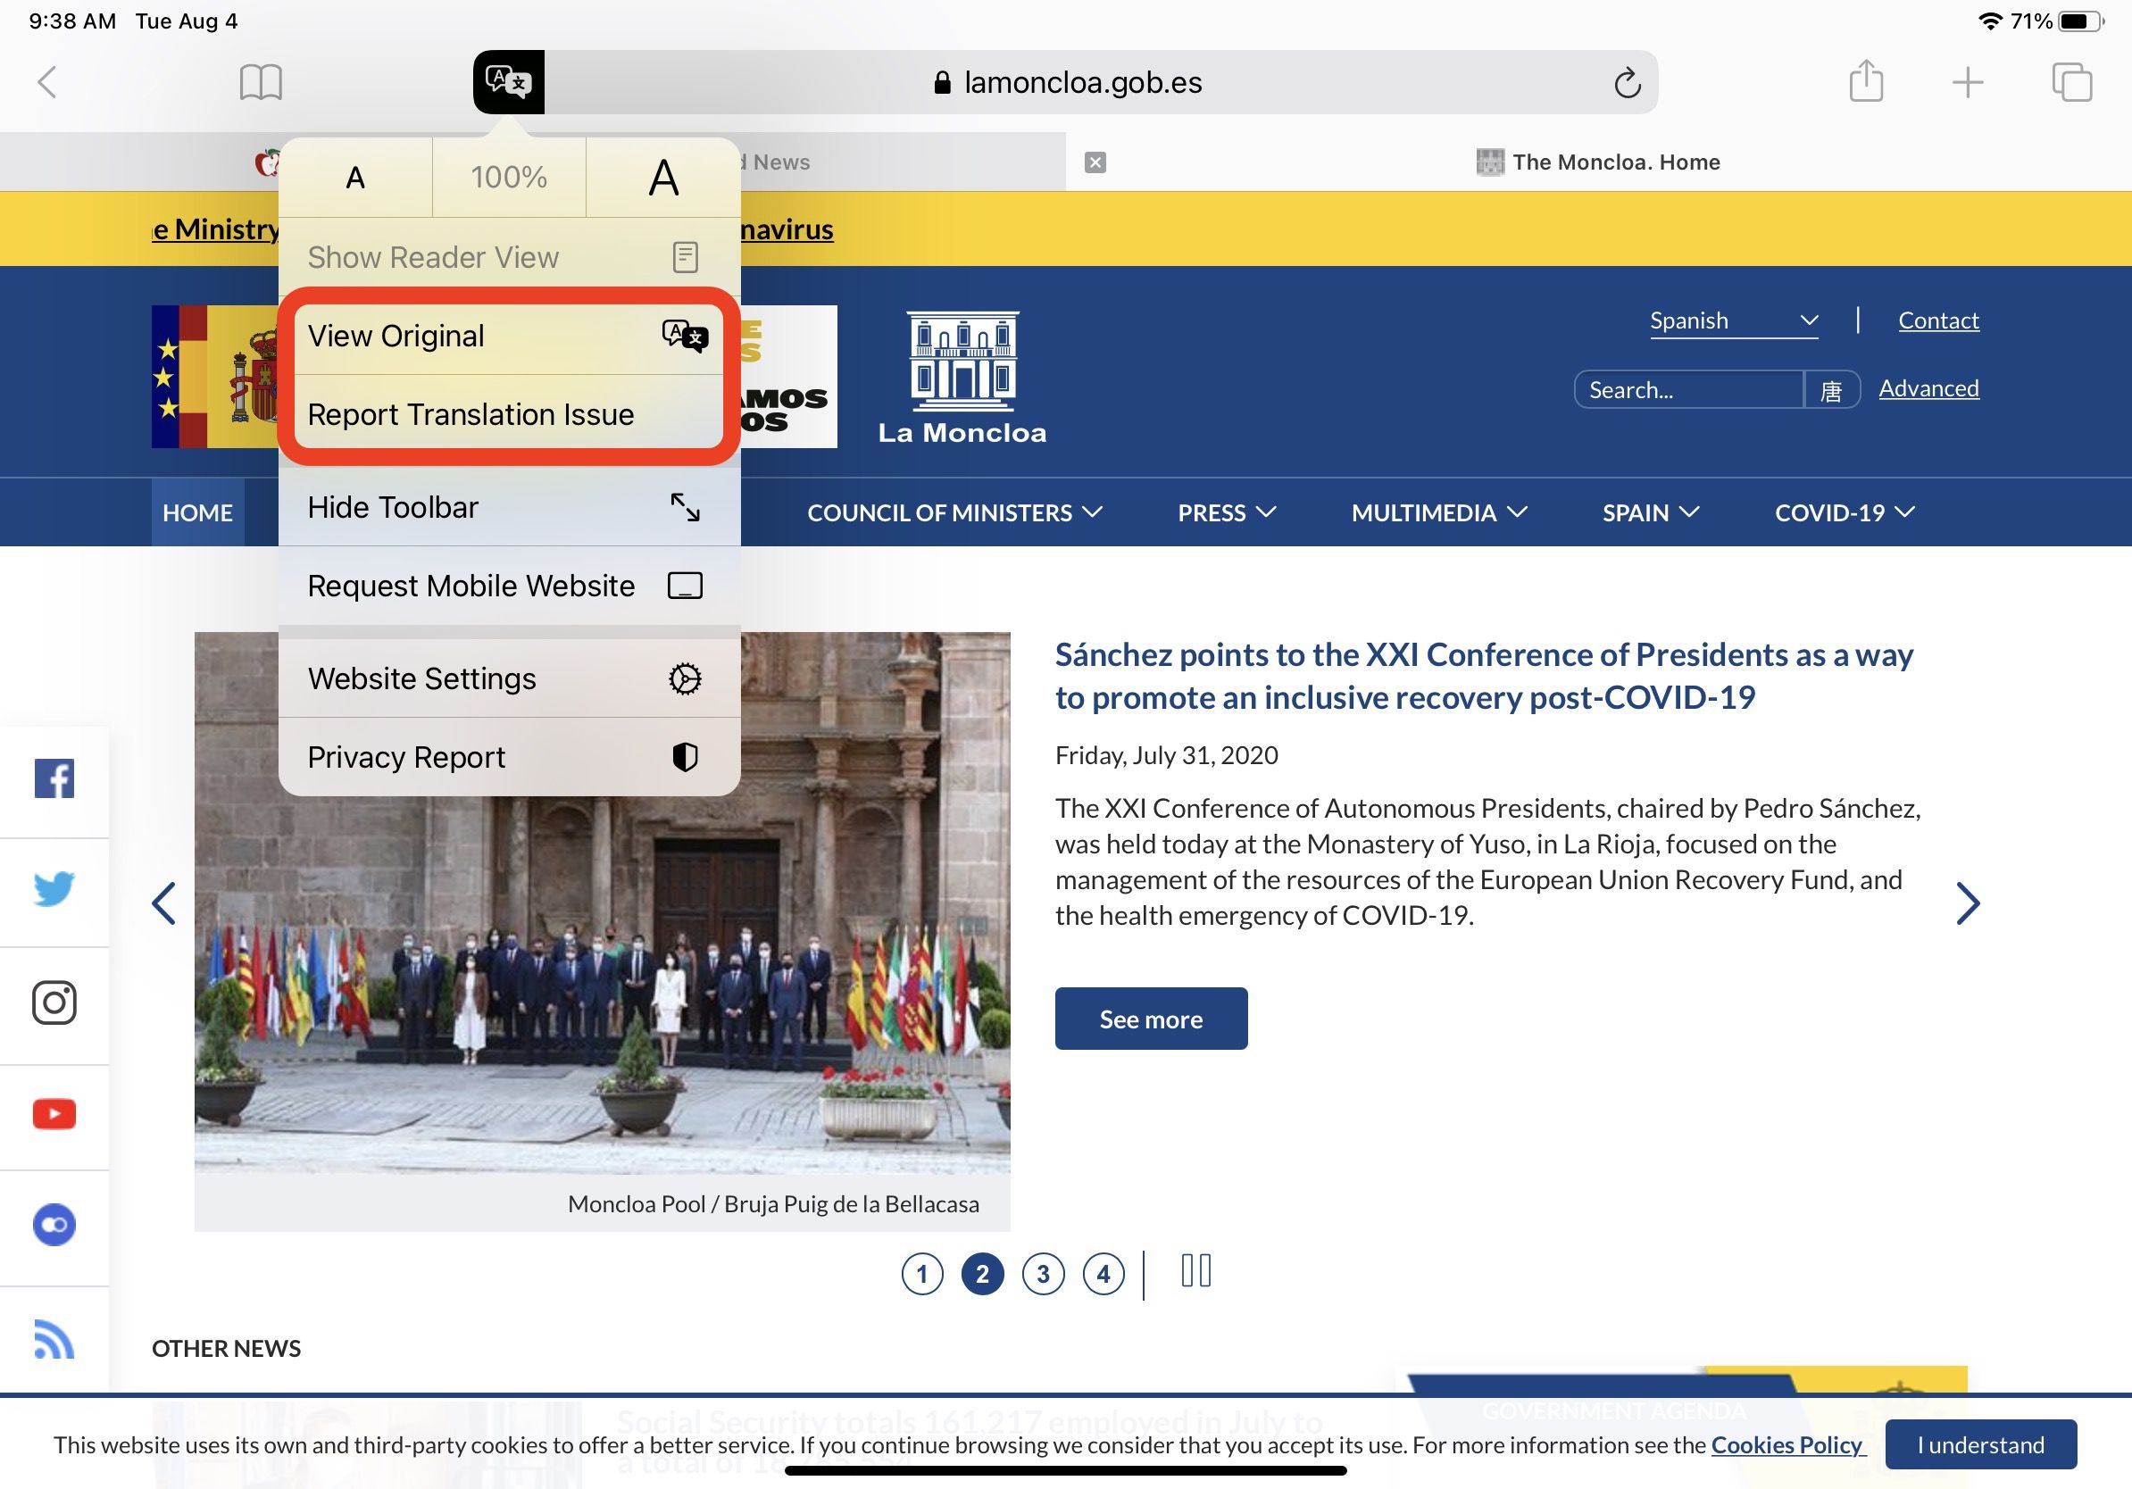
Task: Click the Search input field
Action: (1689, 390)
